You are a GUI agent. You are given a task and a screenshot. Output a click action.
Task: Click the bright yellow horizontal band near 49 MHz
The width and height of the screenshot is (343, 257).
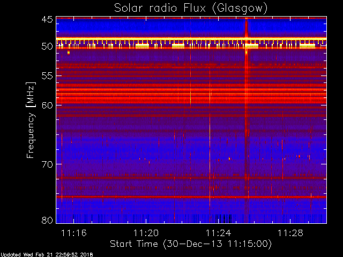191,39
